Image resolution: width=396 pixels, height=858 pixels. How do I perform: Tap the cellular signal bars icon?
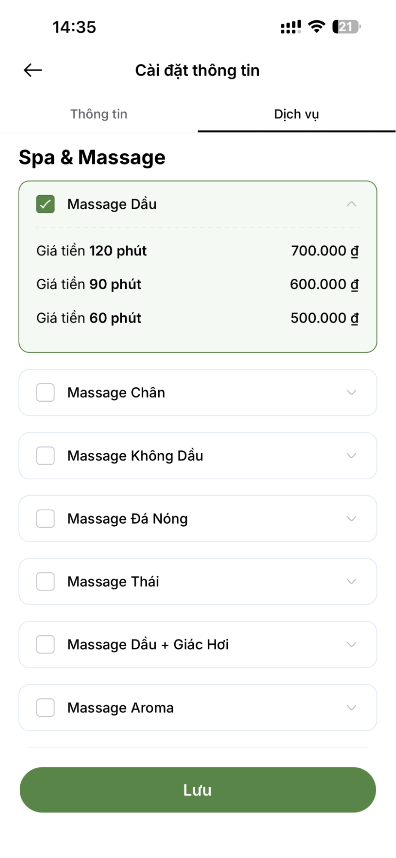pos(290,27)
